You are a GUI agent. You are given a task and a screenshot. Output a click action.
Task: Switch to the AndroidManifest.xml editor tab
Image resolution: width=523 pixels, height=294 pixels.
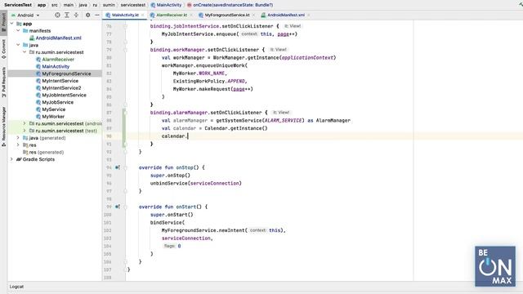point(286,15)
